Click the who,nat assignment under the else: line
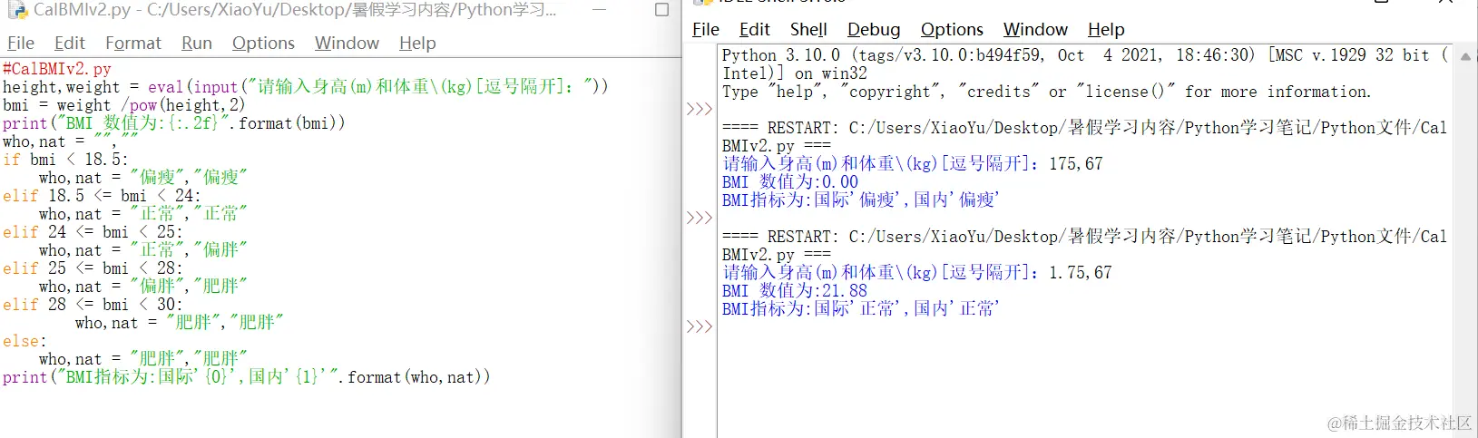 coord(142,359)
